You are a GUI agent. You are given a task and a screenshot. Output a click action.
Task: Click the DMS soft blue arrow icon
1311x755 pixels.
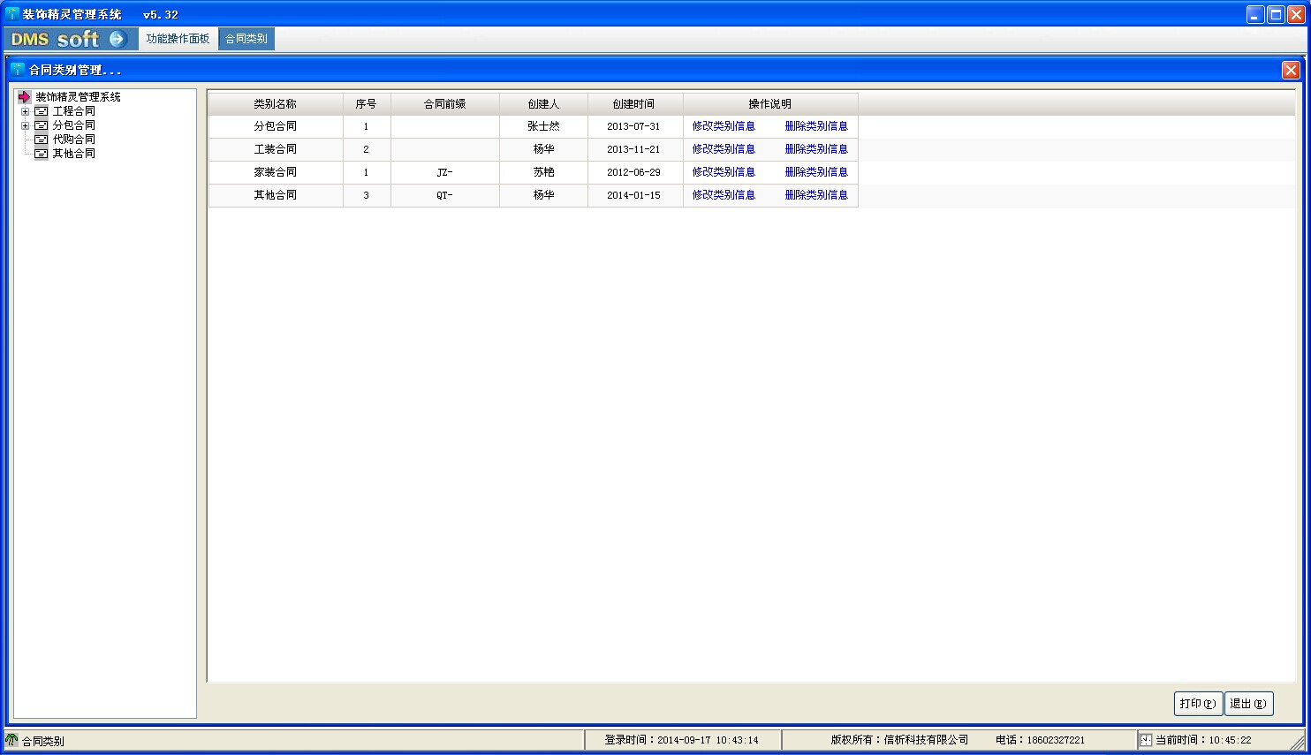click(x=117, y=39)
